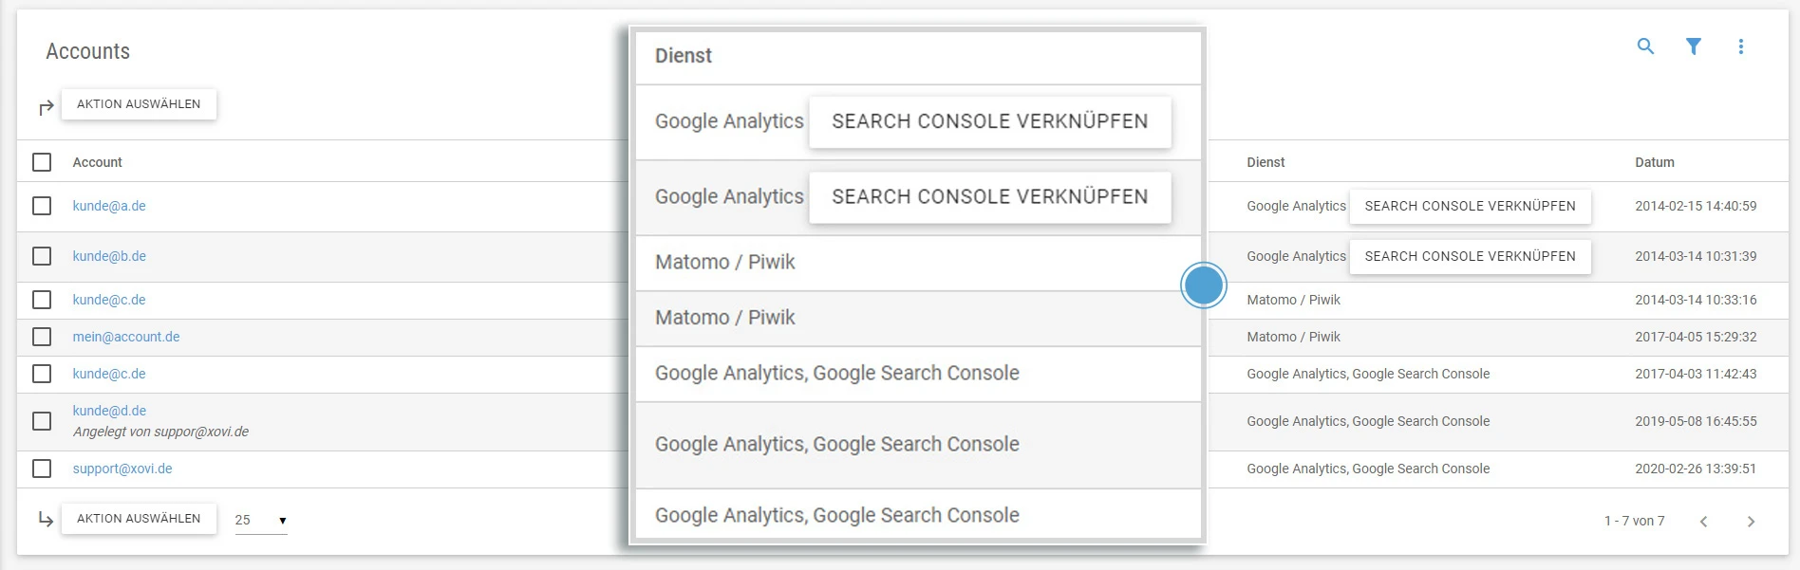
Task: Click the Account column header
Action: 98,162
